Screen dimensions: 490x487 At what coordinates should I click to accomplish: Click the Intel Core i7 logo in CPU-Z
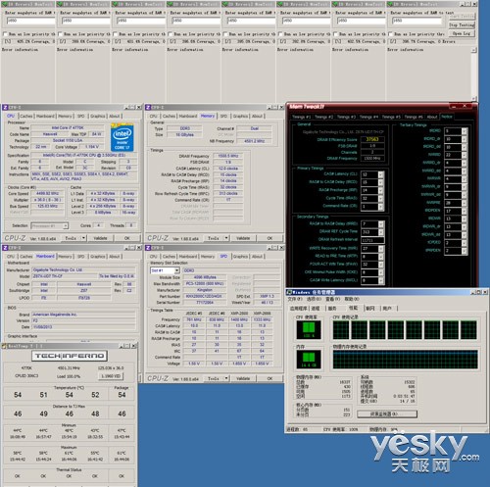[122, 137]
